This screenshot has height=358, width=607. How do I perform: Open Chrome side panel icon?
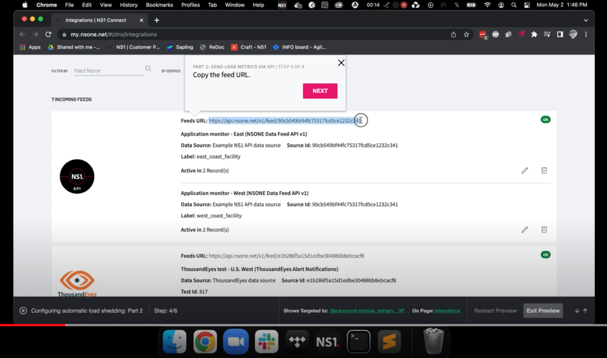(x=560, y=34)
